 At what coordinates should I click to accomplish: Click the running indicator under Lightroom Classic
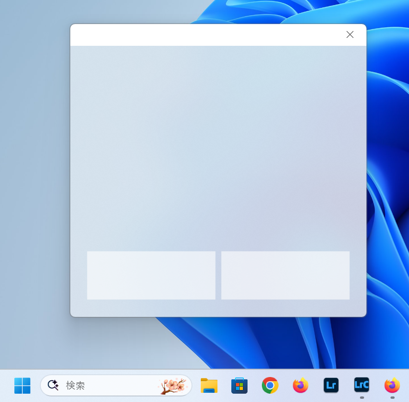(362, 397)
